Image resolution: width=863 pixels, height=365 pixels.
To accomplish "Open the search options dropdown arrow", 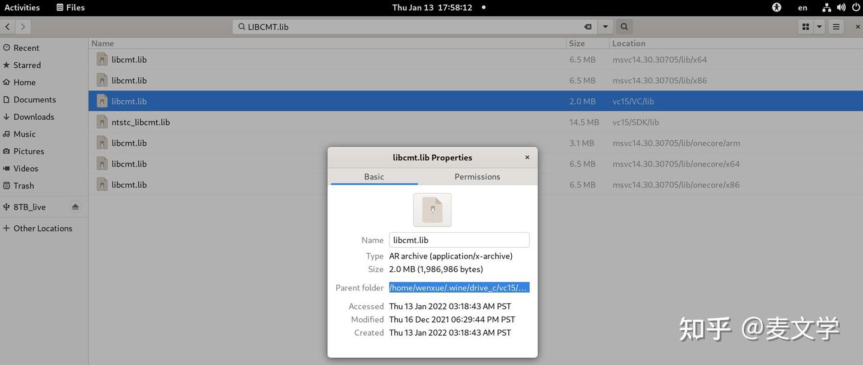I will (x=605, y=26).
